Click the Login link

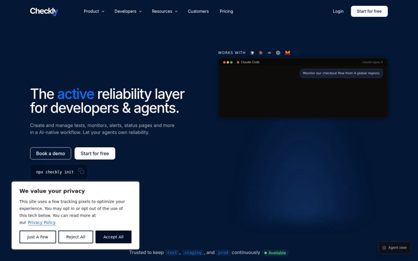[338, 12]
